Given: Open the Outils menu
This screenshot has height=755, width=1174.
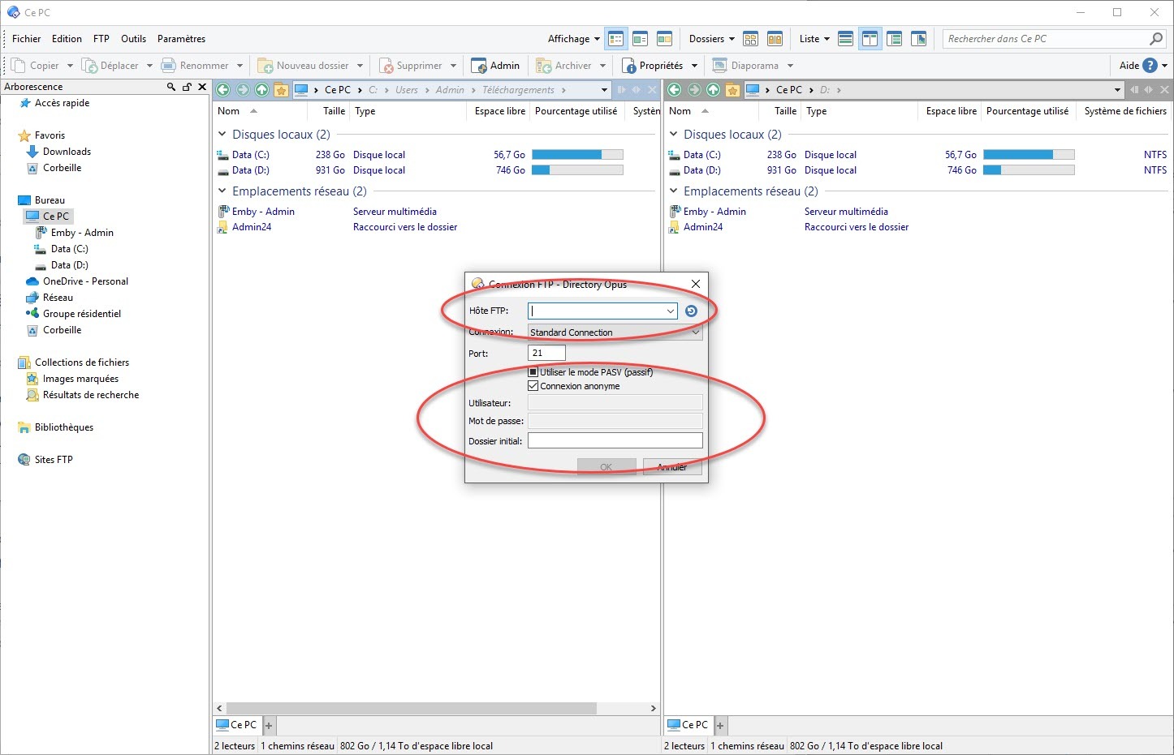Looking at the screenshot, I should pos(134,39).
